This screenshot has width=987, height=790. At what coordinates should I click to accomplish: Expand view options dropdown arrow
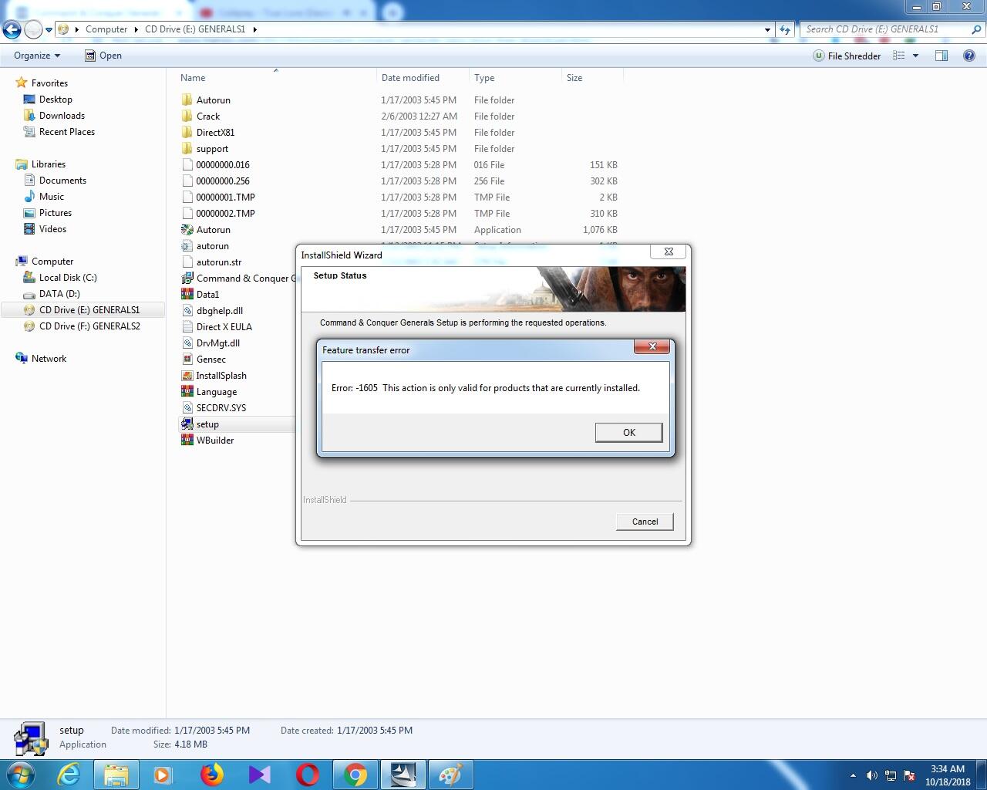(915, 56)
